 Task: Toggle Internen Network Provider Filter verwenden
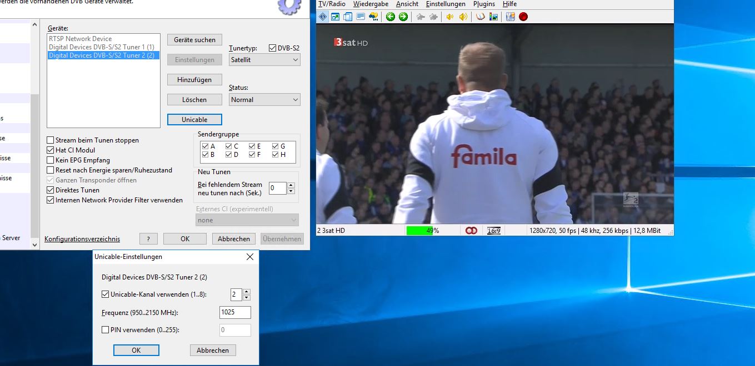(x=51, y=200)
